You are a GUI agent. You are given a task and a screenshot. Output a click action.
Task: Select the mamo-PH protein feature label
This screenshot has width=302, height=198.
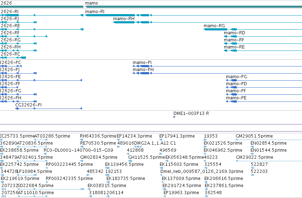pyautogui.click(x=143, y=70)
